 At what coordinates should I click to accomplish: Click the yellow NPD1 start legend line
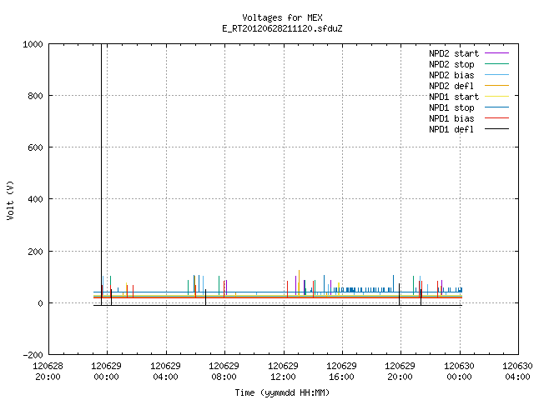point(497,97)
